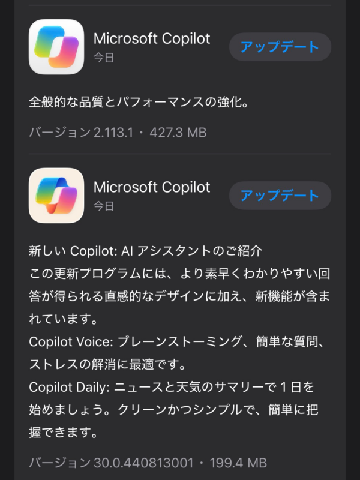Tap the ストレスの解消に最適です line
This screenshot has height=480, width=360.
107,364
